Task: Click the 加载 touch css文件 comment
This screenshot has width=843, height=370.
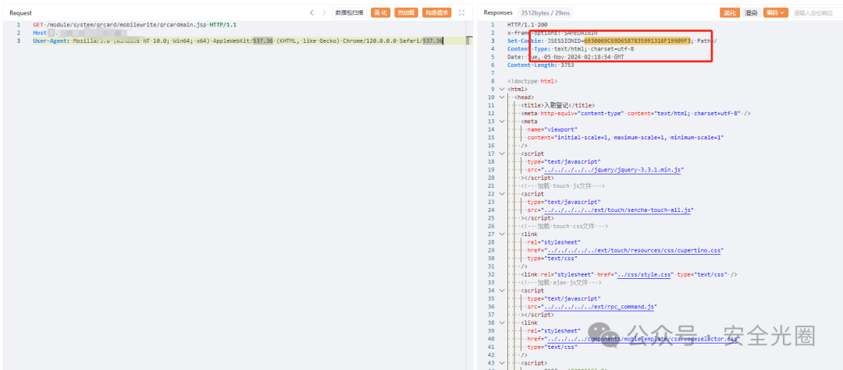Action: [564, 226]
